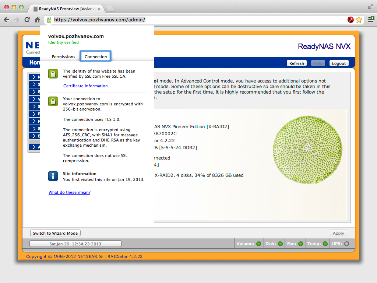Expand the first sidebar menu arrow

coord(34,77)
